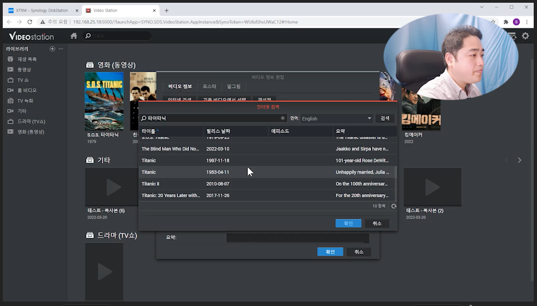Open new browser tab
This screenshot has height=306, width=537.
click(x=167, y=10)
